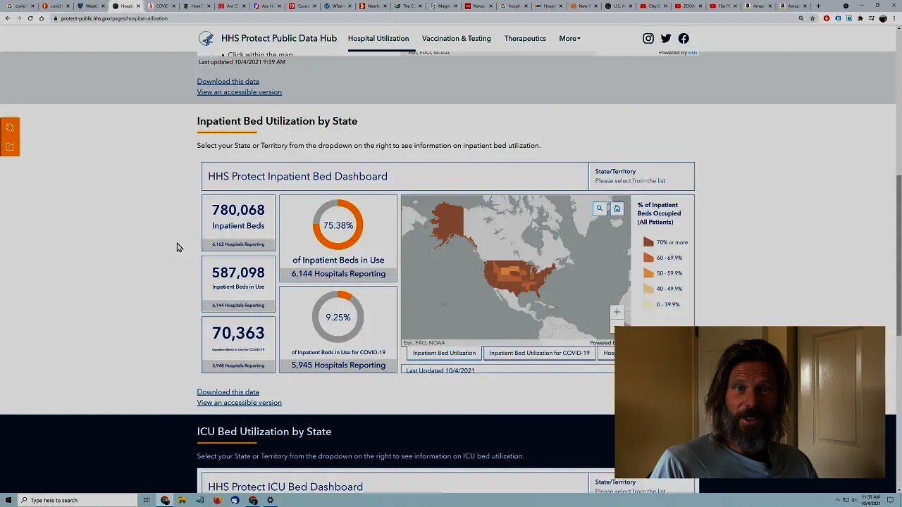Viewport: 902px width, 507px height.
Task: Go back with browser back arrow
Action: click(x=8, y=18)
